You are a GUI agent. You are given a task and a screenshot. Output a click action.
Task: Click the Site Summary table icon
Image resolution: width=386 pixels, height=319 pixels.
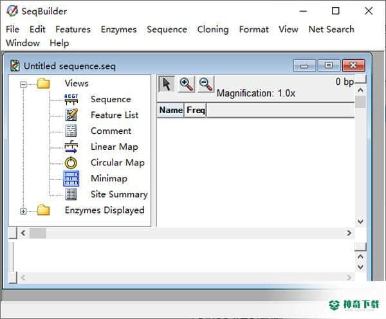tap(71, 194)
